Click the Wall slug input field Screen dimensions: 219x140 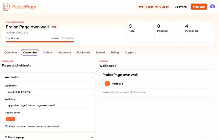click(x=49, y=105)
